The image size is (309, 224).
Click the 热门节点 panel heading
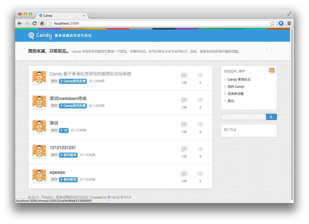(230, 130)
